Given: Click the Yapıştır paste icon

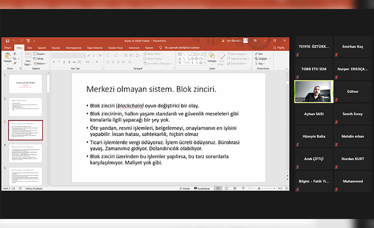Looking at the screenshot, I should pos(7,56).
